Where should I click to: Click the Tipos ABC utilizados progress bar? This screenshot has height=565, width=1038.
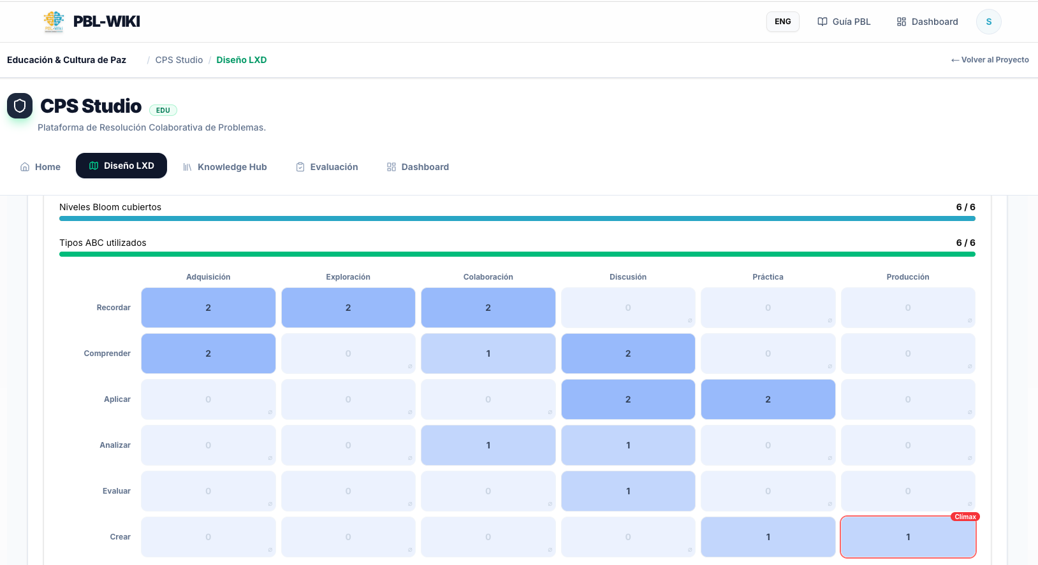pyautogui.click(x=516, y=254)
